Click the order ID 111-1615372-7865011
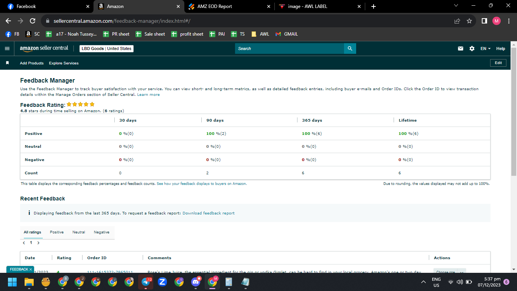Screen dimensions: 517x291 point(110,272)
